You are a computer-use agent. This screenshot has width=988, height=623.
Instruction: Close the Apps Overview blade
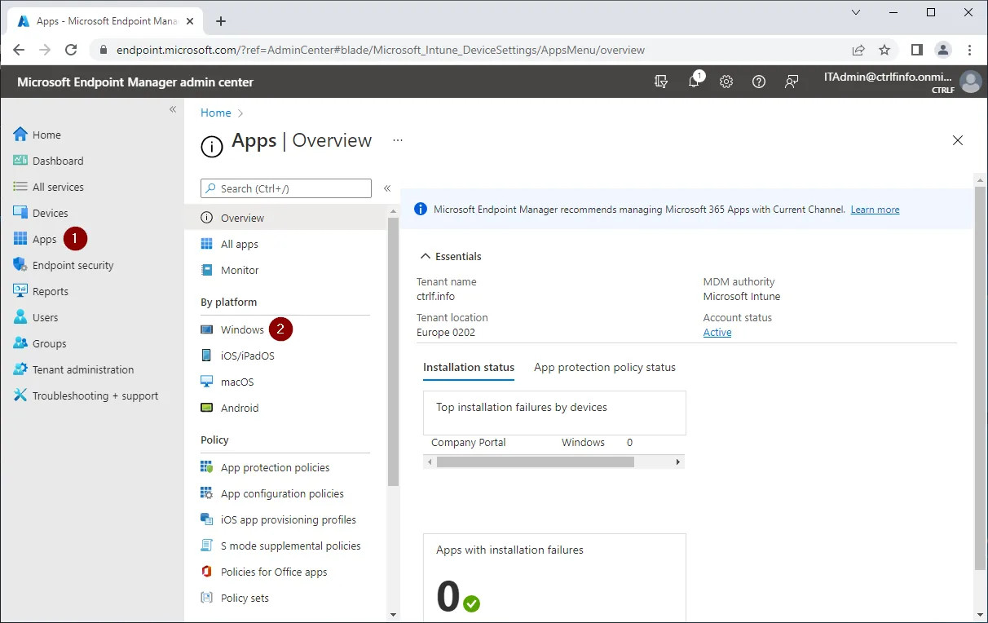pos(958,140)
